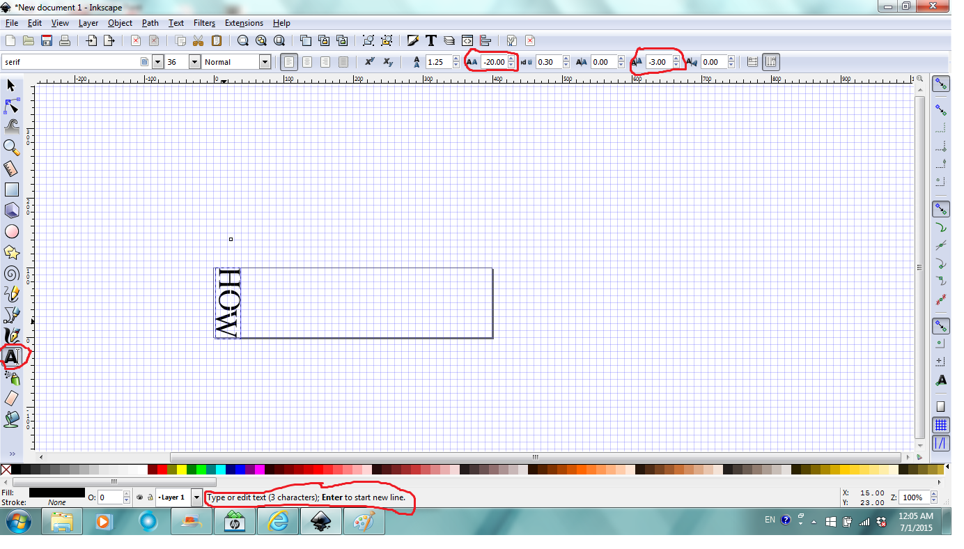This screenshot has height=549, width=964.
Task: Open the font family dropdown
Action: [x=157, y=62]
